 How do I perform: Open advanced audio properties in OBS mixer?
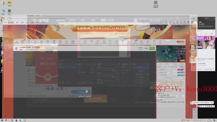pos(98,83)
